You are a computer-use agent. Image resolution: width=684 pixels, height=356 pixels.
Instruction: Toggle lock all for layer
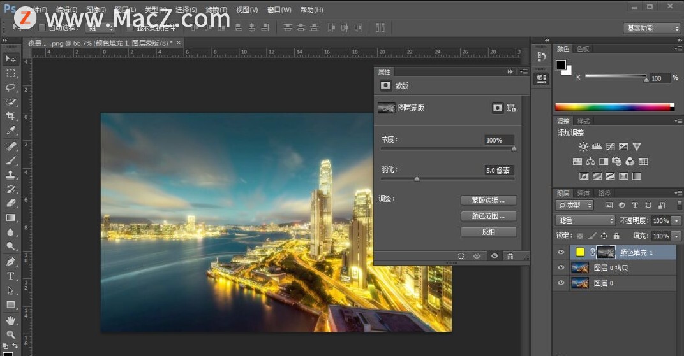click(616, 236)
